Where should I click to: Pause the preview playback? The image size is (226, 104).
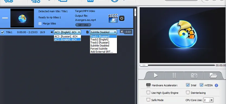coord(174,75)
